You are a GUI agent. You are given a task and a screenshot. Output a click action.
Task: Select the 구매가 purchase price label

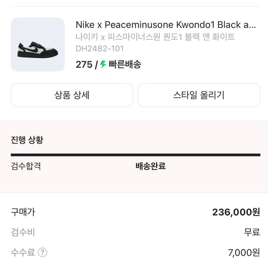tap(23, 212)
